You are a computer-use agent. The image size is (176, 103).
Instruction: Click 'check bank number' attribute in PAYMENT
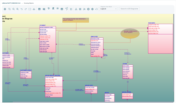click(x=44, y=41)
